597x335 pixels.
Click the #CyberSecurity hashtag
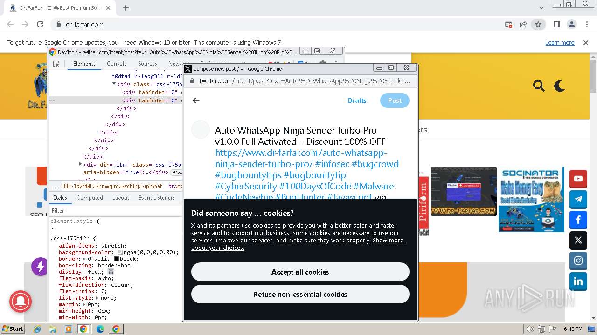[x=246, y=186]
